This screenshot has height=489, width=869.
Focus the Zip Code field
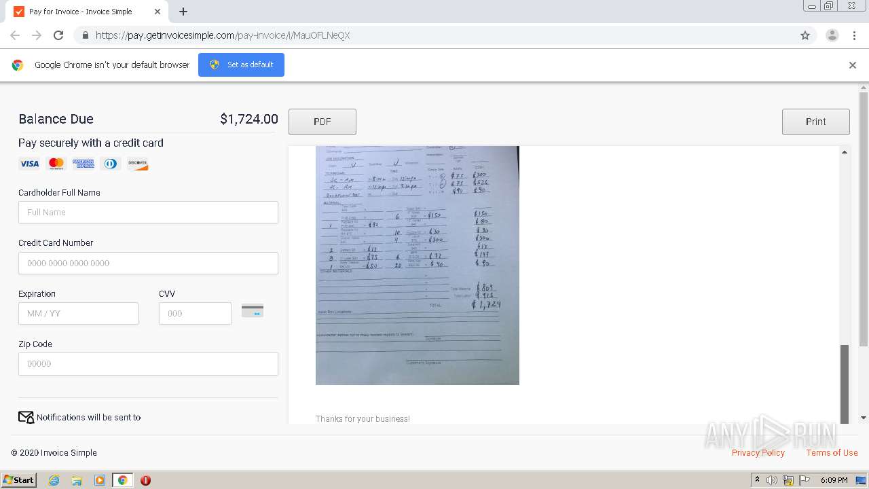coord(148,363)
